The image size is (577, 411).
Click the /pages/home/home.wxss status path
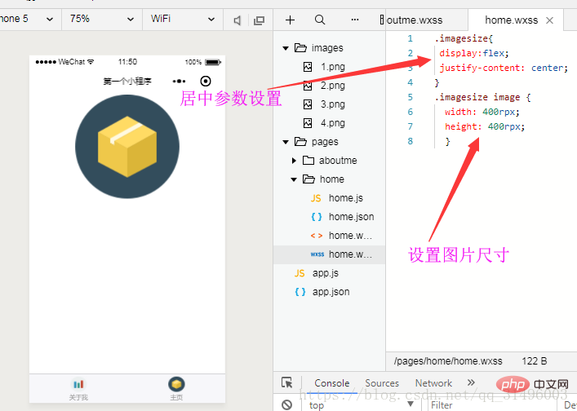tap(448, 361)
